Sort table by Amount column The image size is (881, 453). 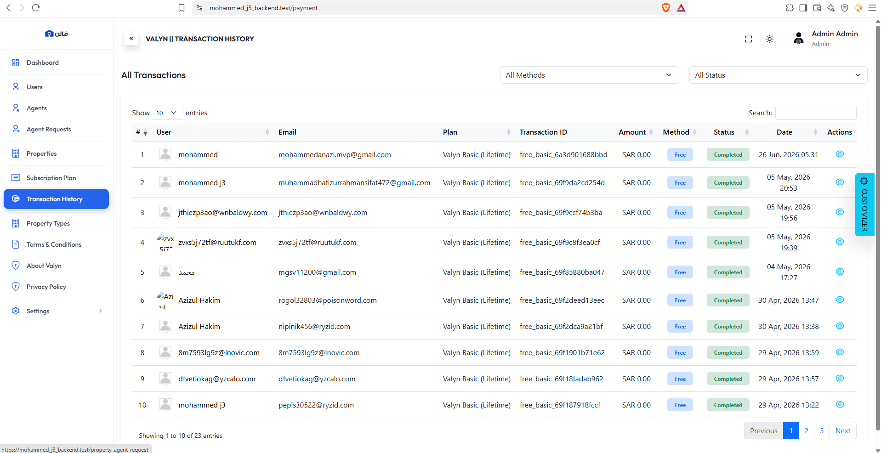coord(636,132)
